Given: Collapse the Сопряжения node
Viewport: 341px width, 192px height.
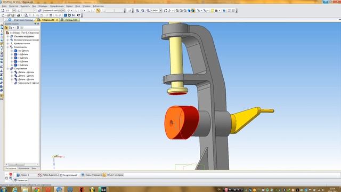Looking at the screenshot, I should (8, 69).
